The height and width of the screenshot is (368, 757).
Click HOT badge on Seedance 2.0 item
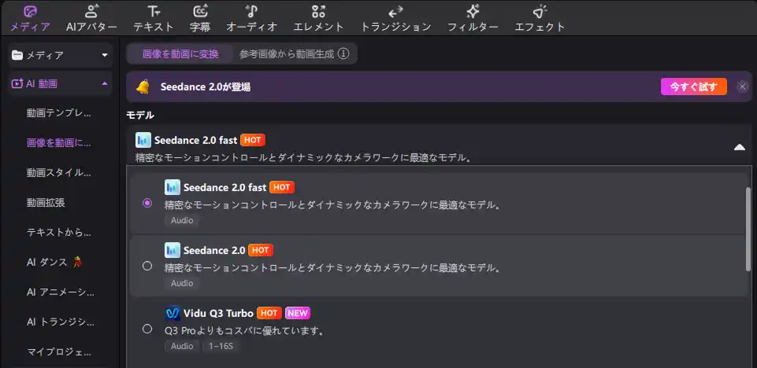click(x=261, y=250)
